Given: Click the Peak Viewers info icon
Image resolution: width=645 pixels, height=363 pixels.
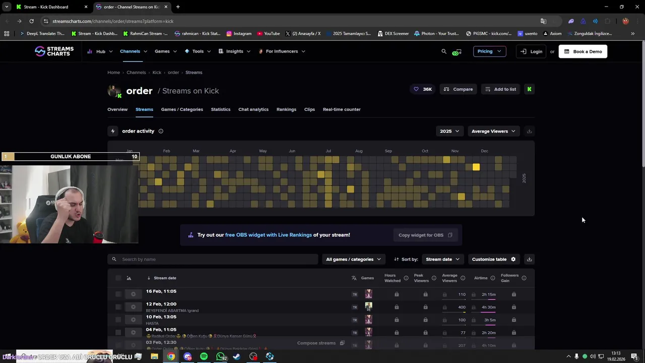Looking at the screenshot, I should [434, 278].
